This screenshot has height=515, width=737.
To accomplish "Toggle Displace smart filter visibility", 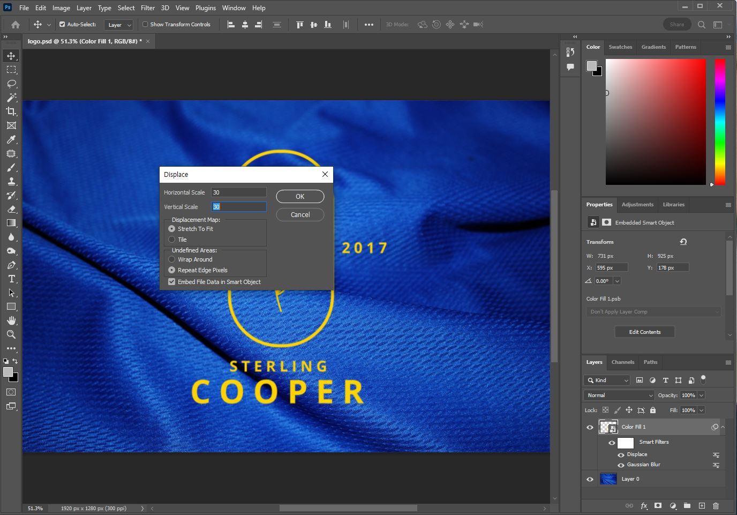I will [621, 454].
